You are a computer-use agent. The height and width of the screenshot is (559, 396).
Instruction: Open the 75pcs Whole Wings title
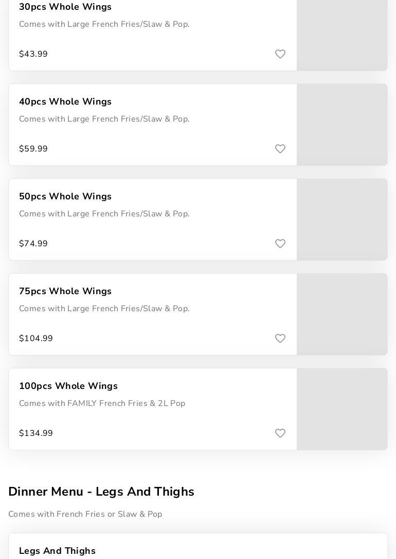coord(65,291)
